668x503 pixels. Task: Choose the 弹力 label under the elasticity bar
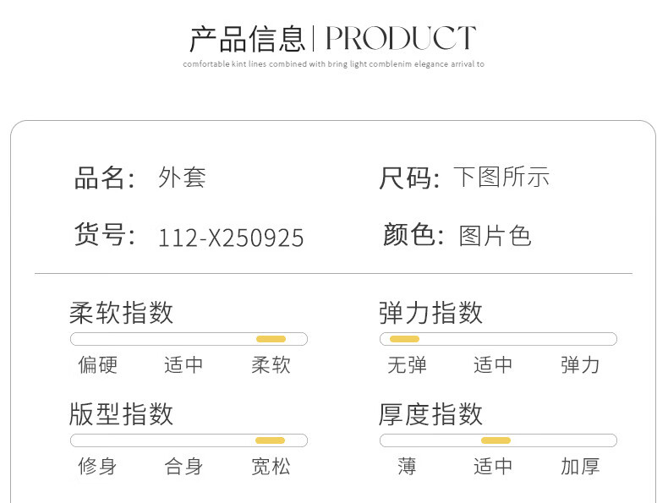point(580,365)
